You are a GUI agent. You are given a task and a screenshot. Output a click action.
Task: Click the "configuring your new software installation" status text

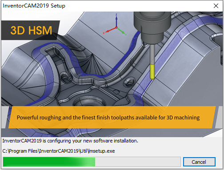click(70, 141)
